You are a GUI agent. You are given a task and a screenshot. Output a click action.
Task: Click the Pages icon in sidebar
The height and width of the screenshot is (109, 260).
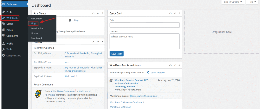tap(3, 30)
